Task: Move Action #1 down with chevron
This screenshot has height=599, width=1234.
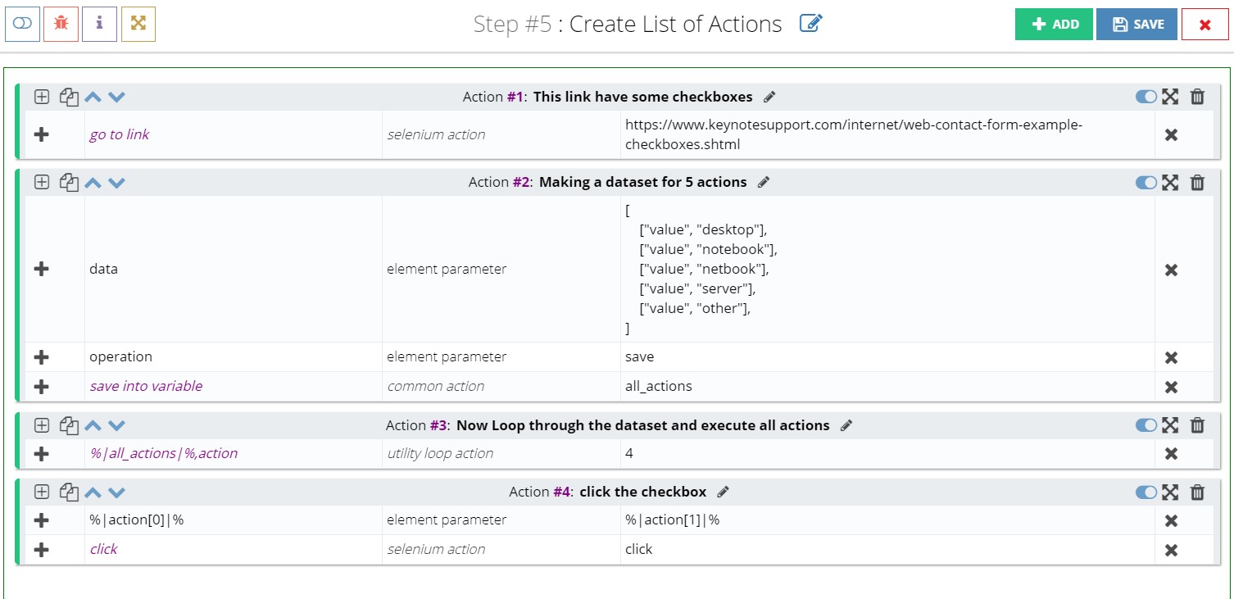Action: (117, 97)
